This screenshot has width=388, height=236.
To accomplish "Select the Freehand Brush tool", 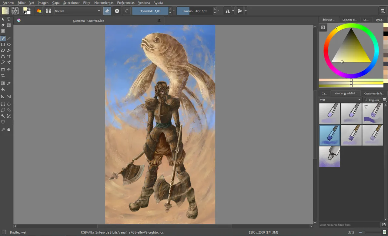I will coord(3,38).
